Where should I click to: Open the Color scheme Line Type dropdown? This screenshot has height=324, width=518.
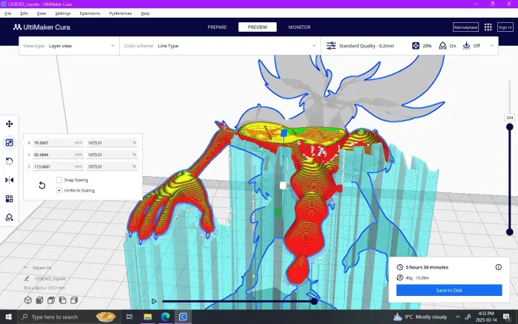click(x=218, y=46)
